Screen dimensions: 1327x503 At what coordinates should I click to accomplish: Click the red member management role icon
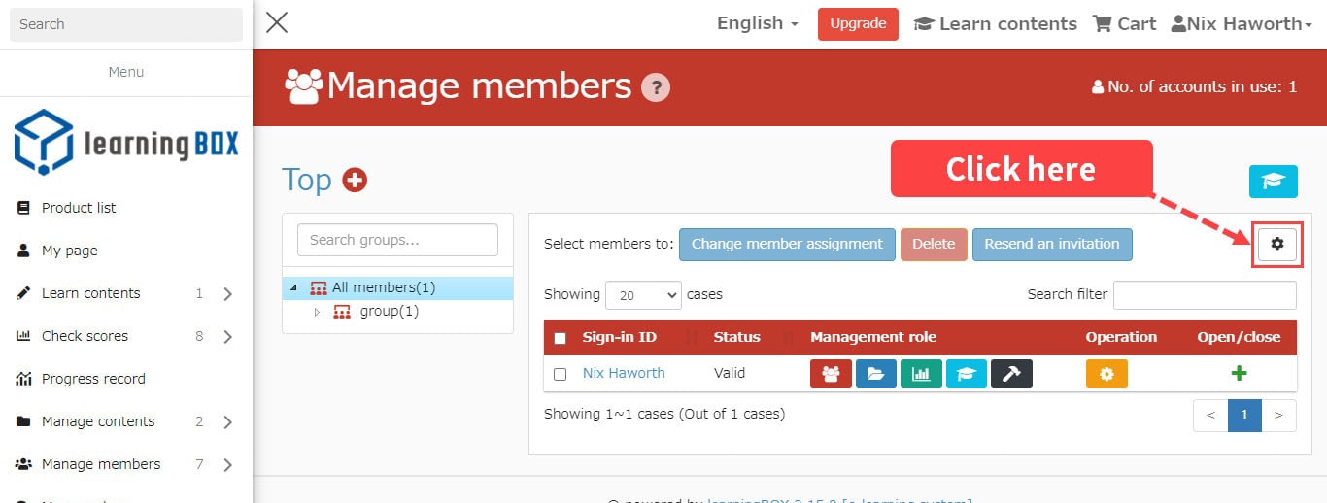[831, 374]
